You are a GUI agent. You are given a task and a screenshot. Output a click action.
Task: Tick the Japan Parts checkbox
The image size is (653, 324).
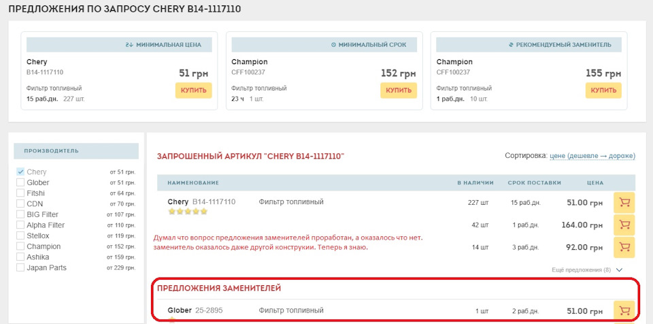coord(20,268)
